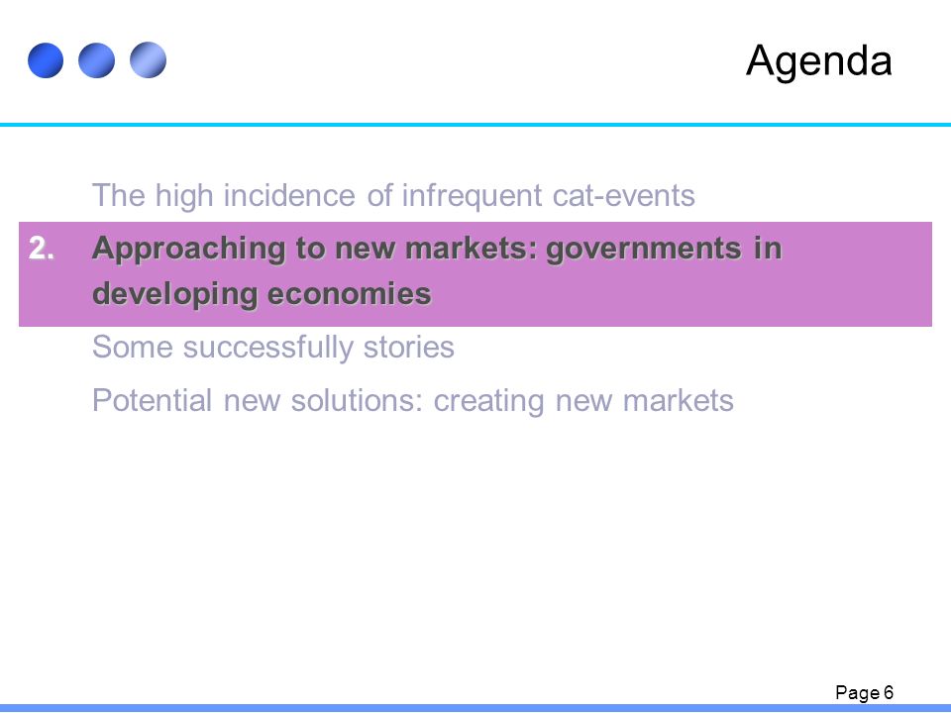Click the Agenda slide title
This screenshot has width=951, height=713.
click(x=819, y=61)
